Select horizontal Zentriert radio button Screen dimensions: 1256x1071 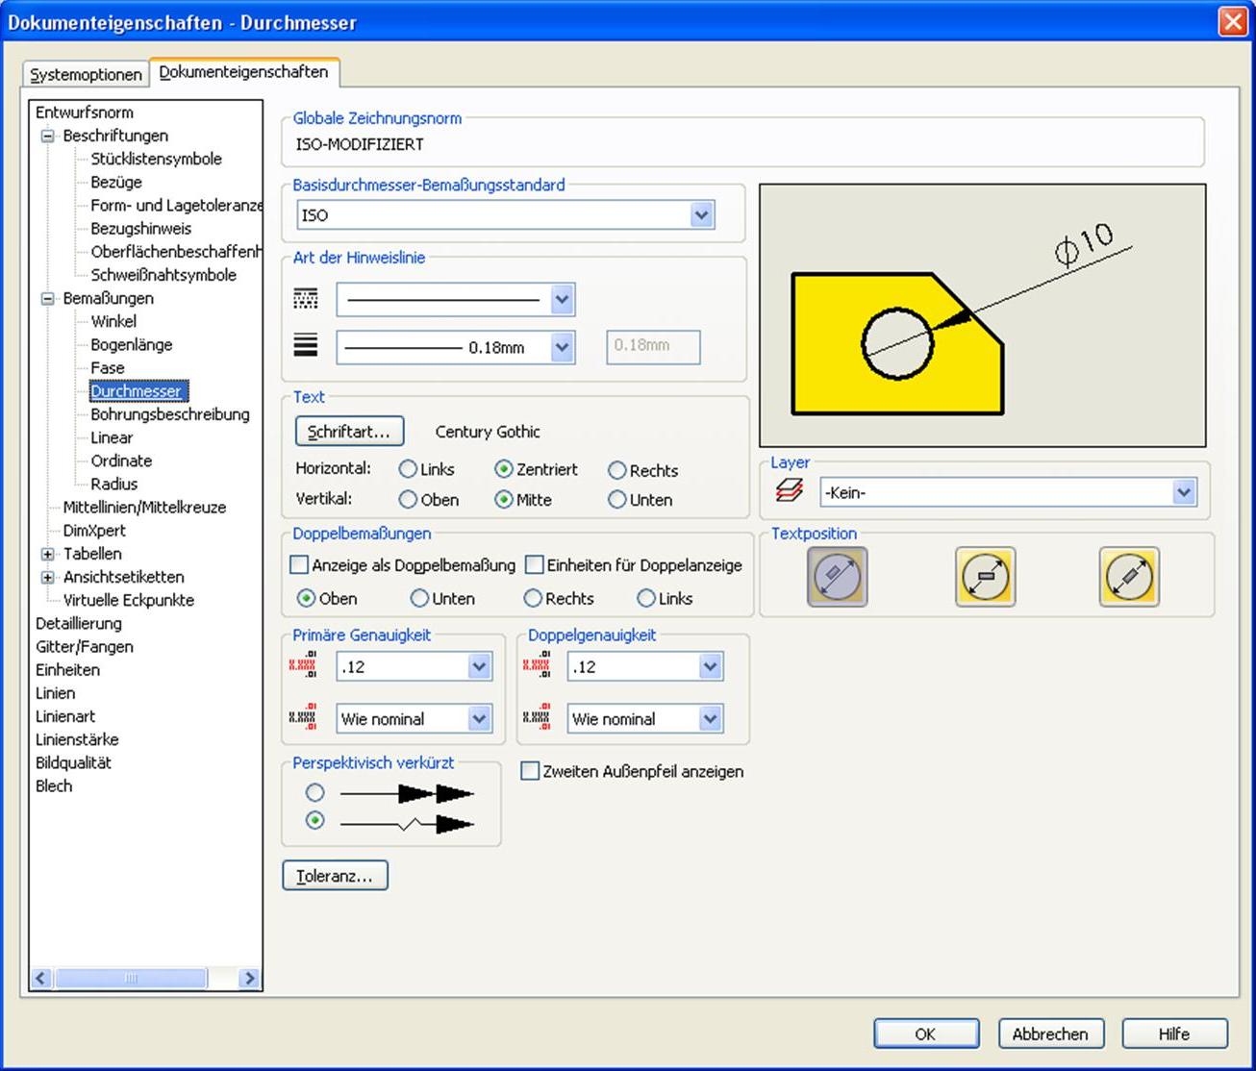503,469
